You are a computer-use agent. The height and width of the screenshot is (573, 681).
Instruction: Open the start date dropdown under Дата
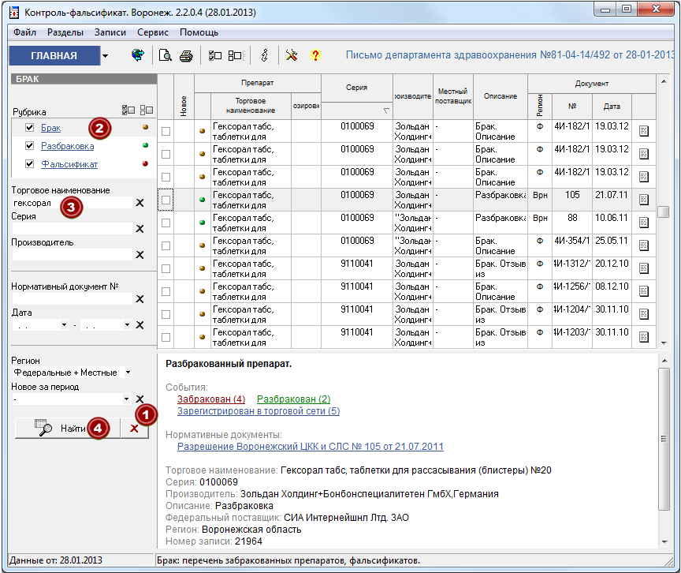click(64, 324)
